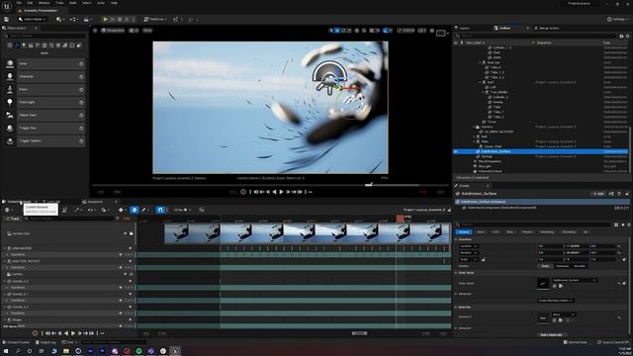Click the Unreal Engine logo icon
The height and width of the screenshot is (356, 633).
[7, 7]
